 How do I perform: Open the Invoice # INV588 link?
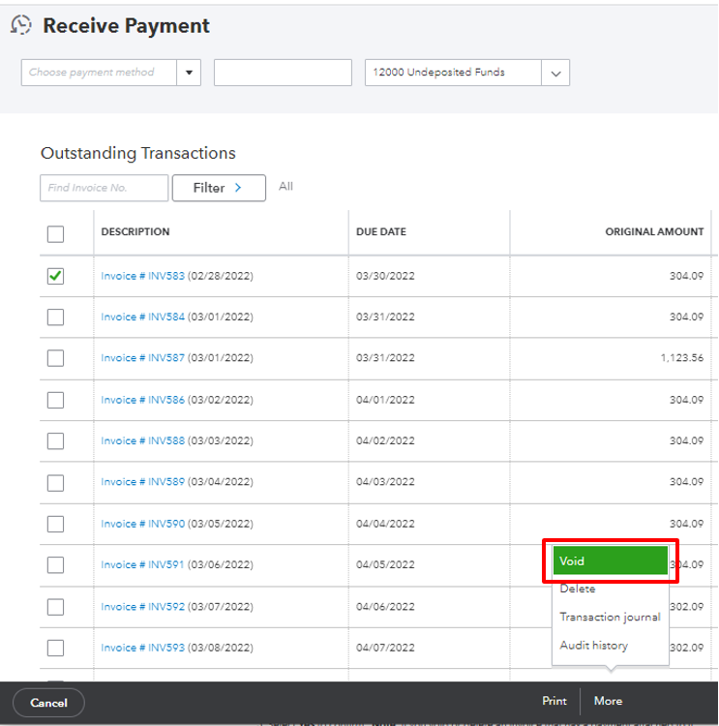pyautogui.click(x=142, y=440)
